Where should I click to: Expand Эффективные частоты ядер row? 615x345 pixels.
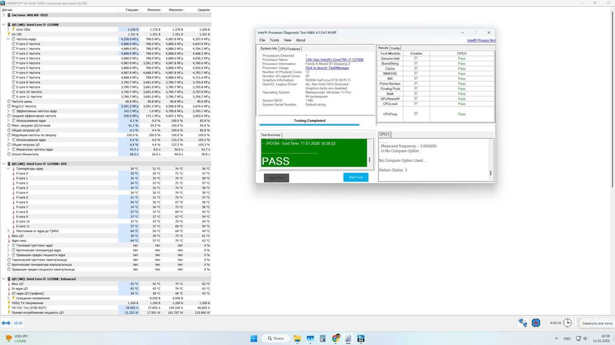[x=9, y=111]
